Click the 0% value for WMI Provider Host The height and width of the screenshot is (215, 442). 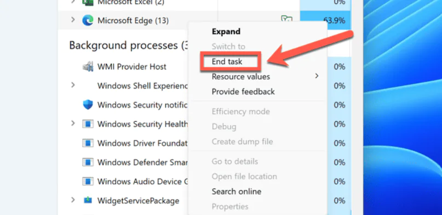(340, 67)
